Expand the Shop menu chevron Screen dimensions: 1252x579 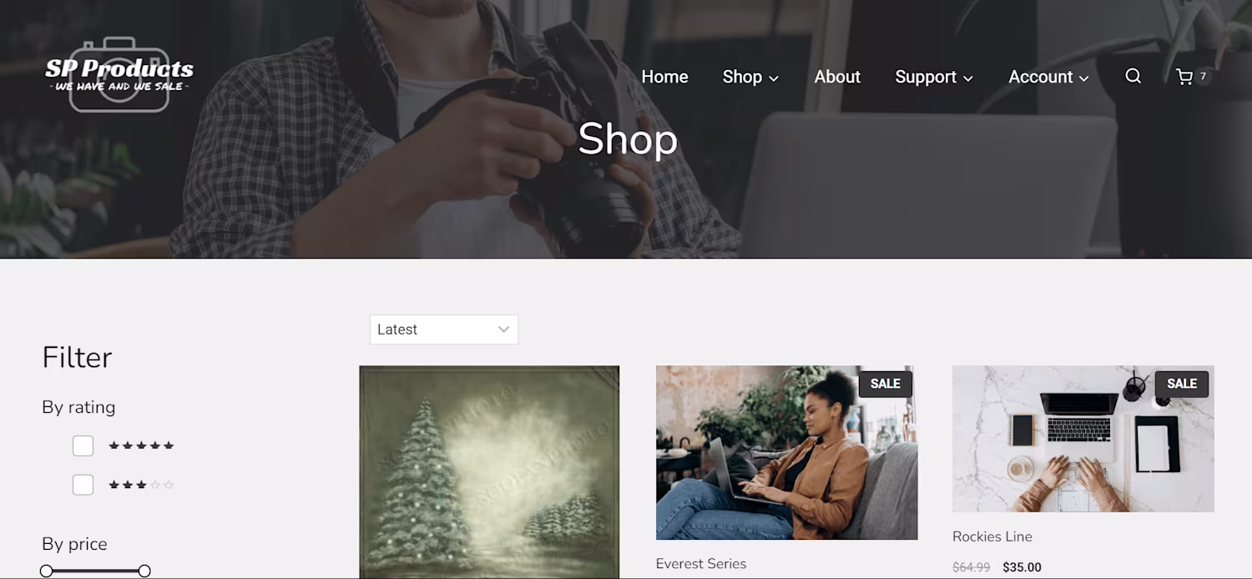point(774,78)
